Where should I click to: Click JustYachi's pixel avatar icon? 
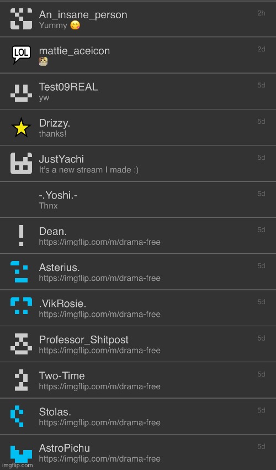click(22, 163)
